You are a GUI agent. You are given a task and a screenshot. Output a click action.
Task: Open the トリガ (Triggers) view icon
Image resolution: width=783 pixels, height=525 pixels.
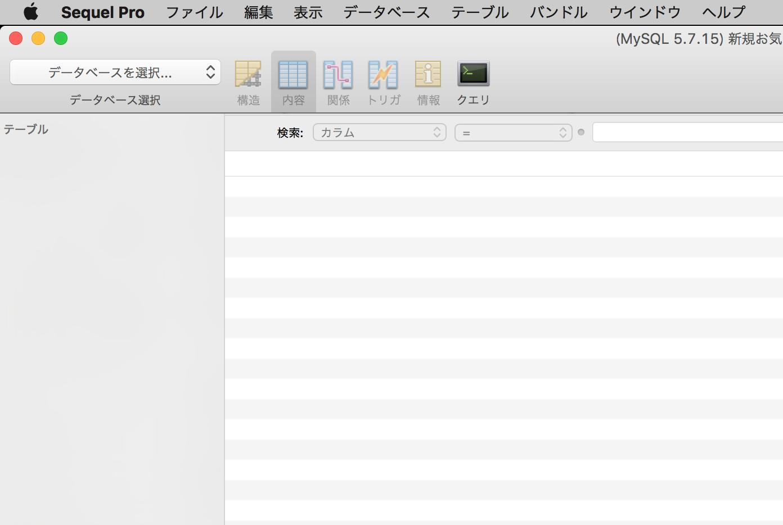(383, 75)
